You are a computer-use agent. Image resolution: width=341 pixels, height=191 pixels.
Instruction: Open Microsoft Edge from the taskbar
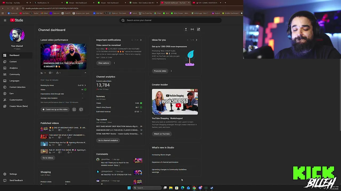tap(182, 188)
